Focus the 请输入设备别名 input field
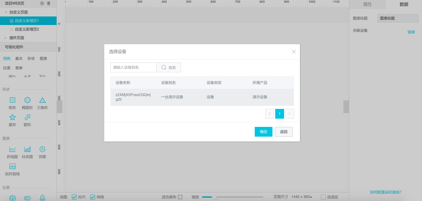Screen dimensions: 422x201 click(x=133, y=67)
